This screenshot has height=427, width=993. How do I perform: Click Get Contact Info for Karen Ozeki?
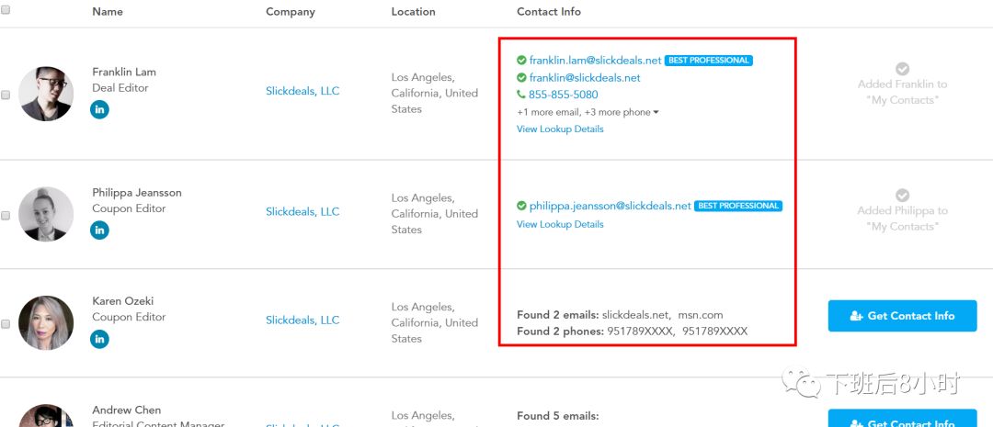903,316
